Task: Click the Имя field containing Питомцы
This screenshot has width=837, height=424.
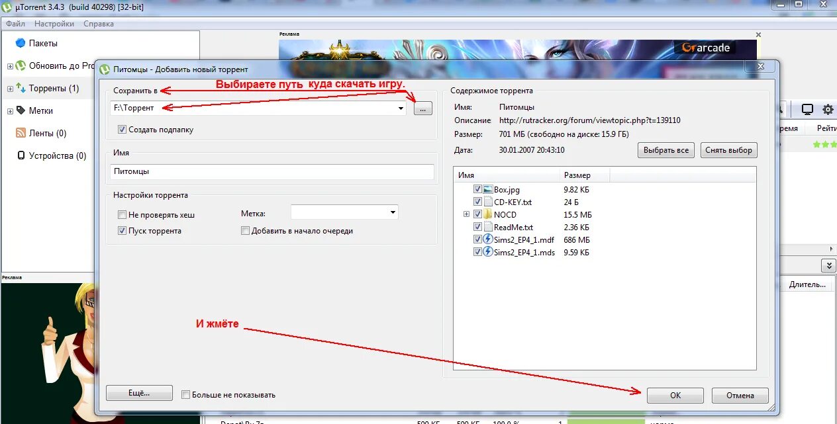Action: point(272,171)
